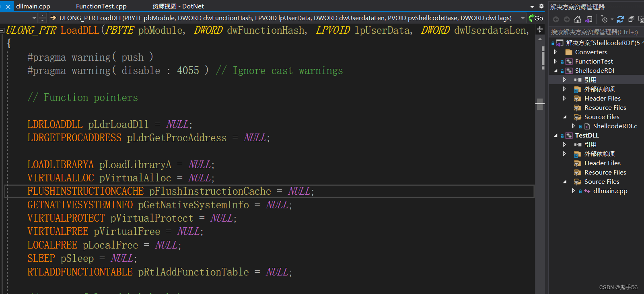
Task: Collapse the LoadDLL function outline box
Action: (x=2, y=30)
